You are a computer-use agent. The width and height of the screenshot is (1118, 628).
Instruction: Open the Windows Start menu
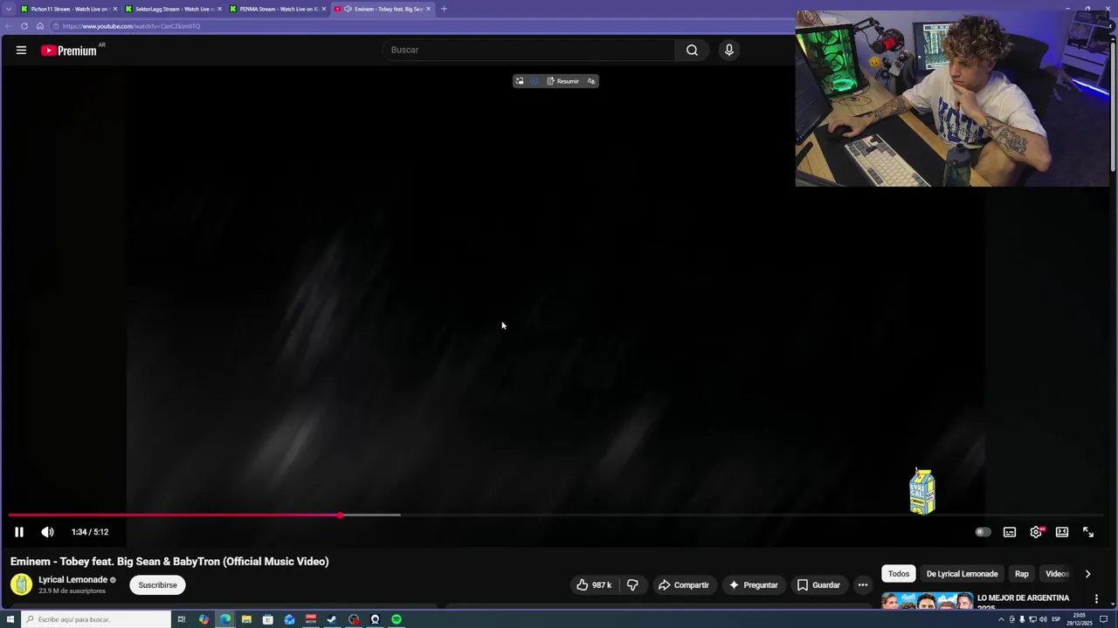coord(10,619)
